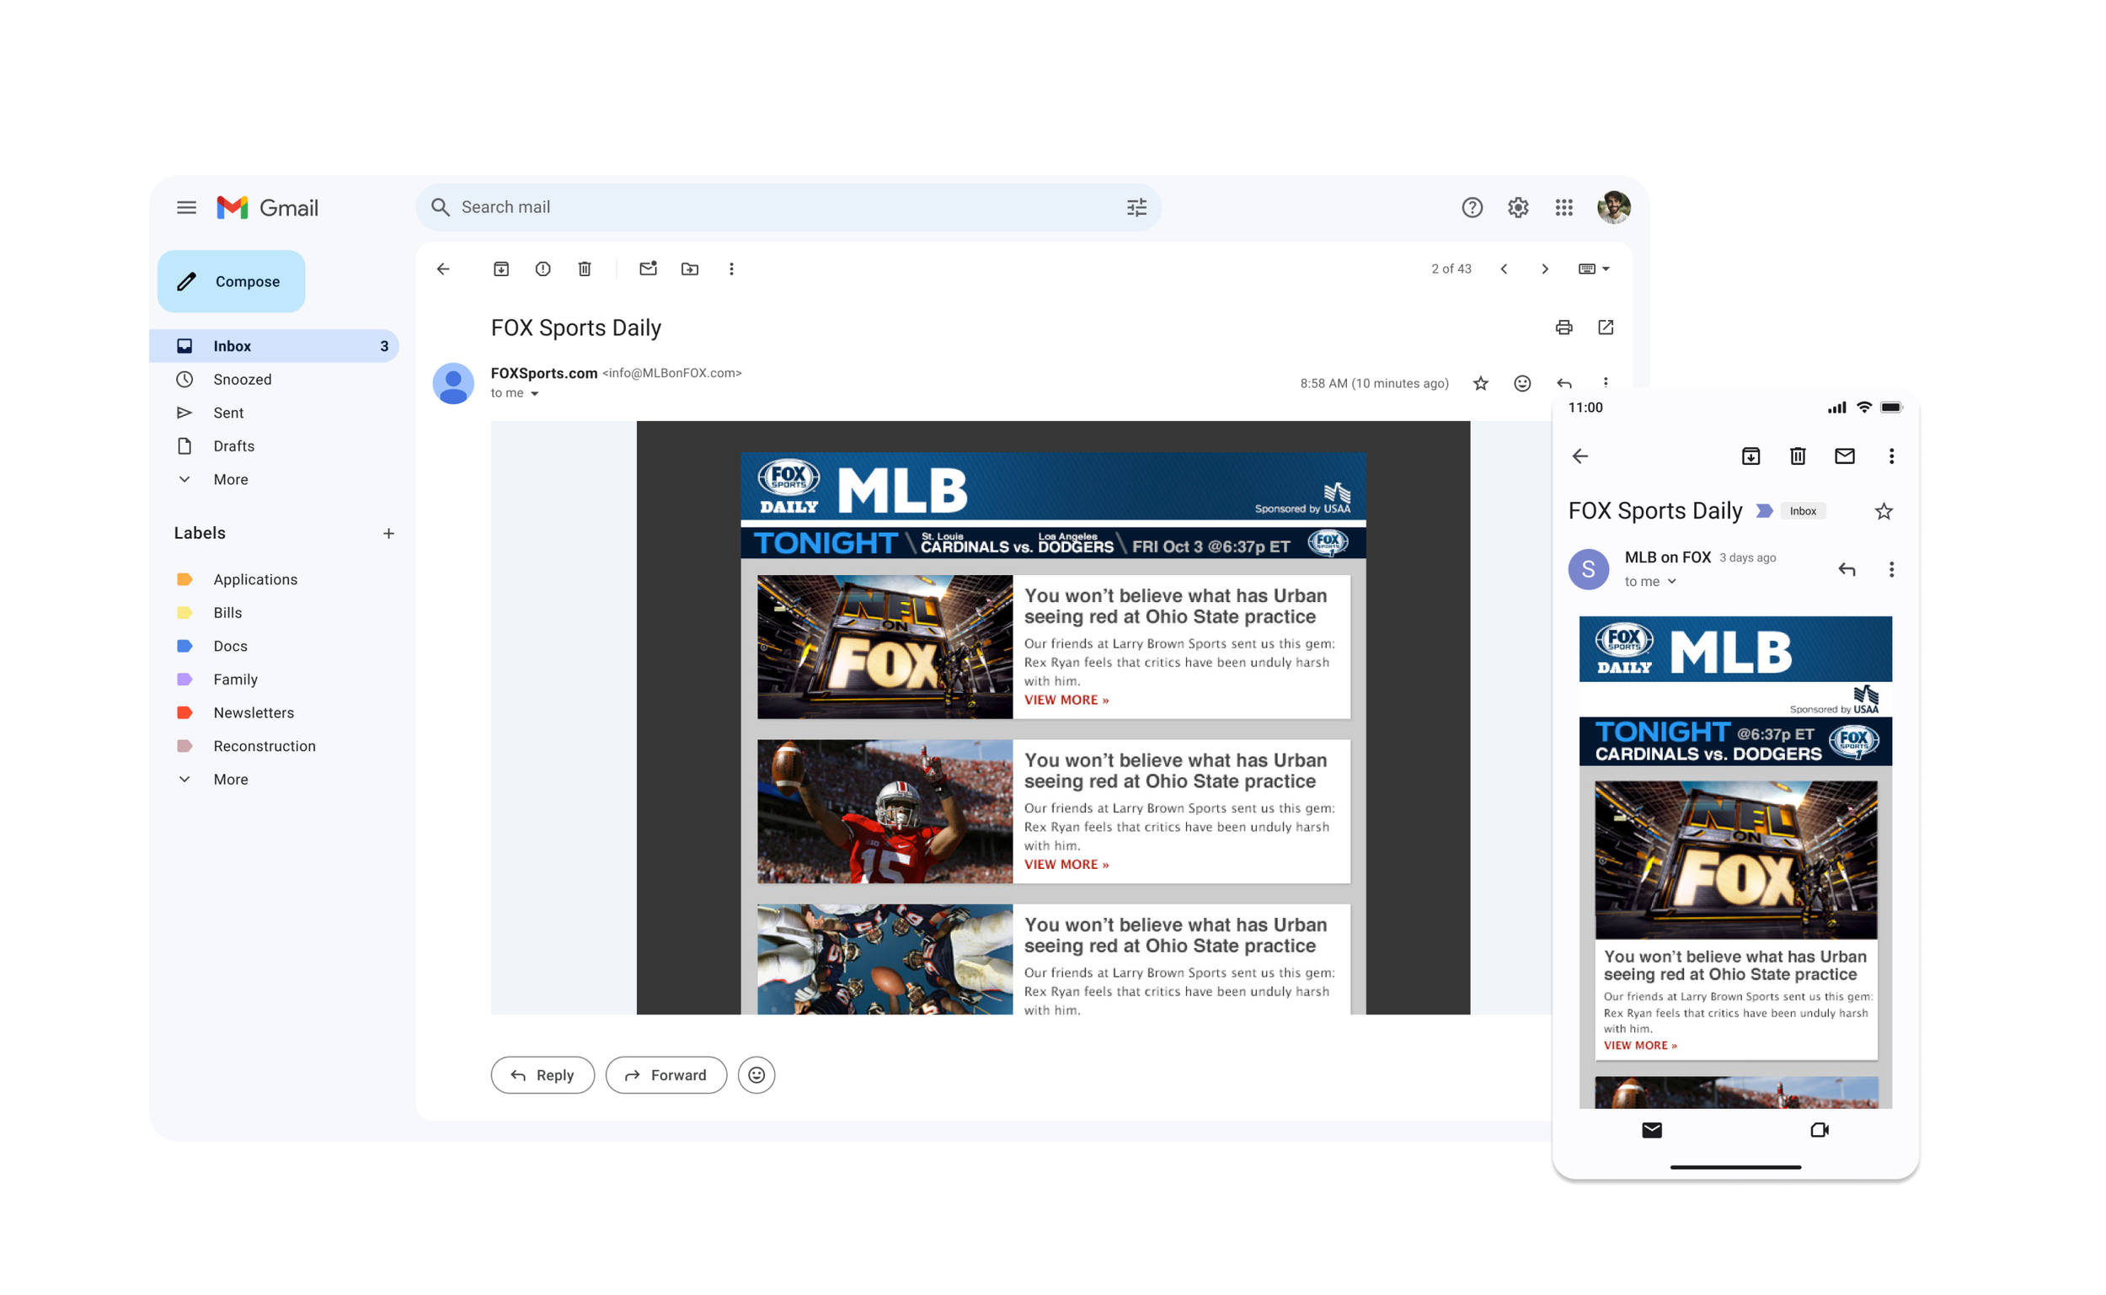Delete email using desktop trash icon

tap(585, 269)
